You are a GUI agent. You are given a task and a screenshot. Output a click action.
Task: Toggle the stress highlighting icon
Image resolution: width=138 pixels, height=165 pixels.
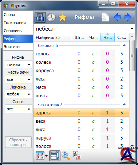pos(77,156)
